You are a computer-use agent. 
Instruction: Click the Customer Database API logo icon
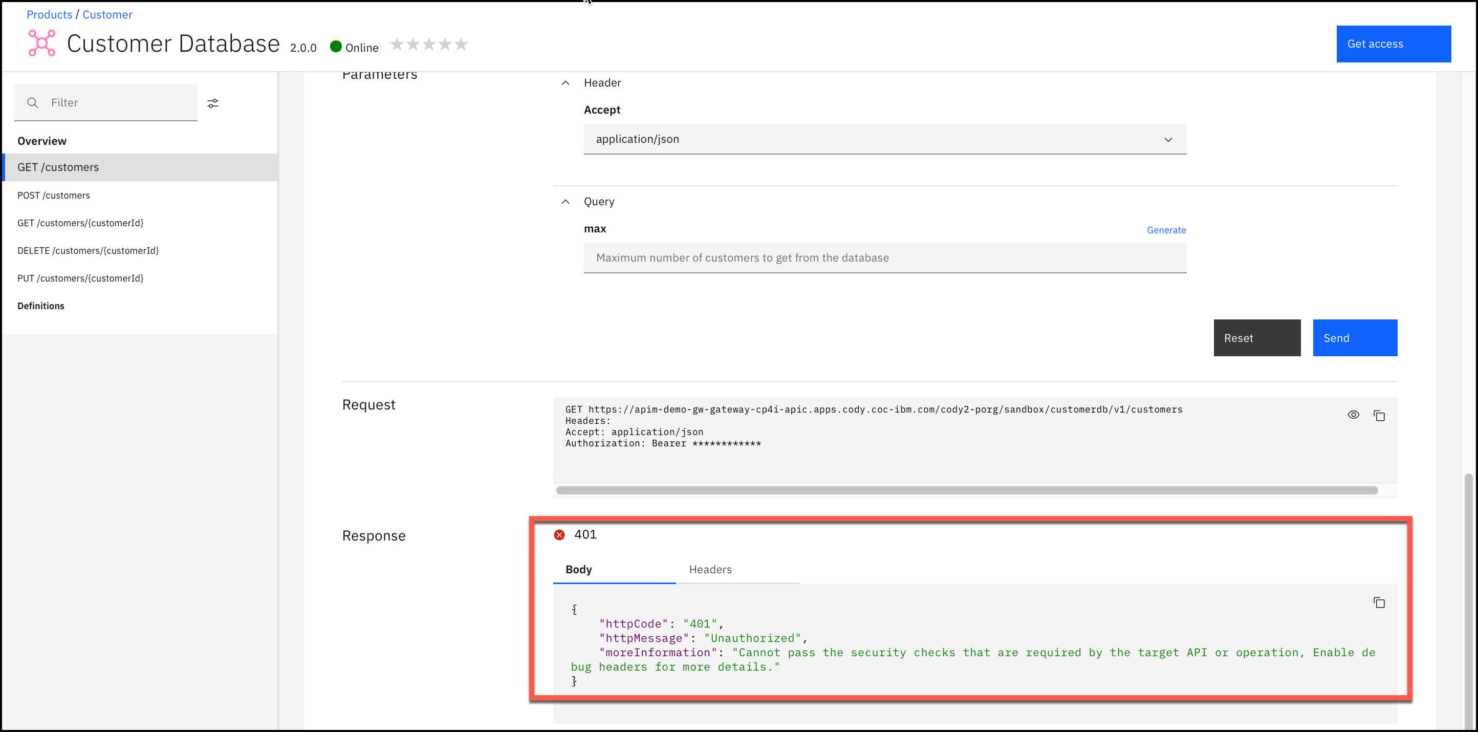tap(42, 43)
